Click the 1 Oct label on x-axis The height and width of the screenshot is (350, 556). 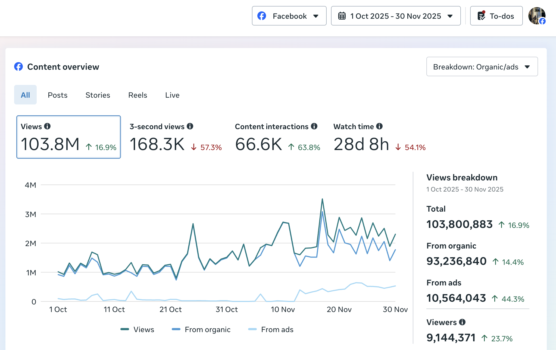pos(58,309)
